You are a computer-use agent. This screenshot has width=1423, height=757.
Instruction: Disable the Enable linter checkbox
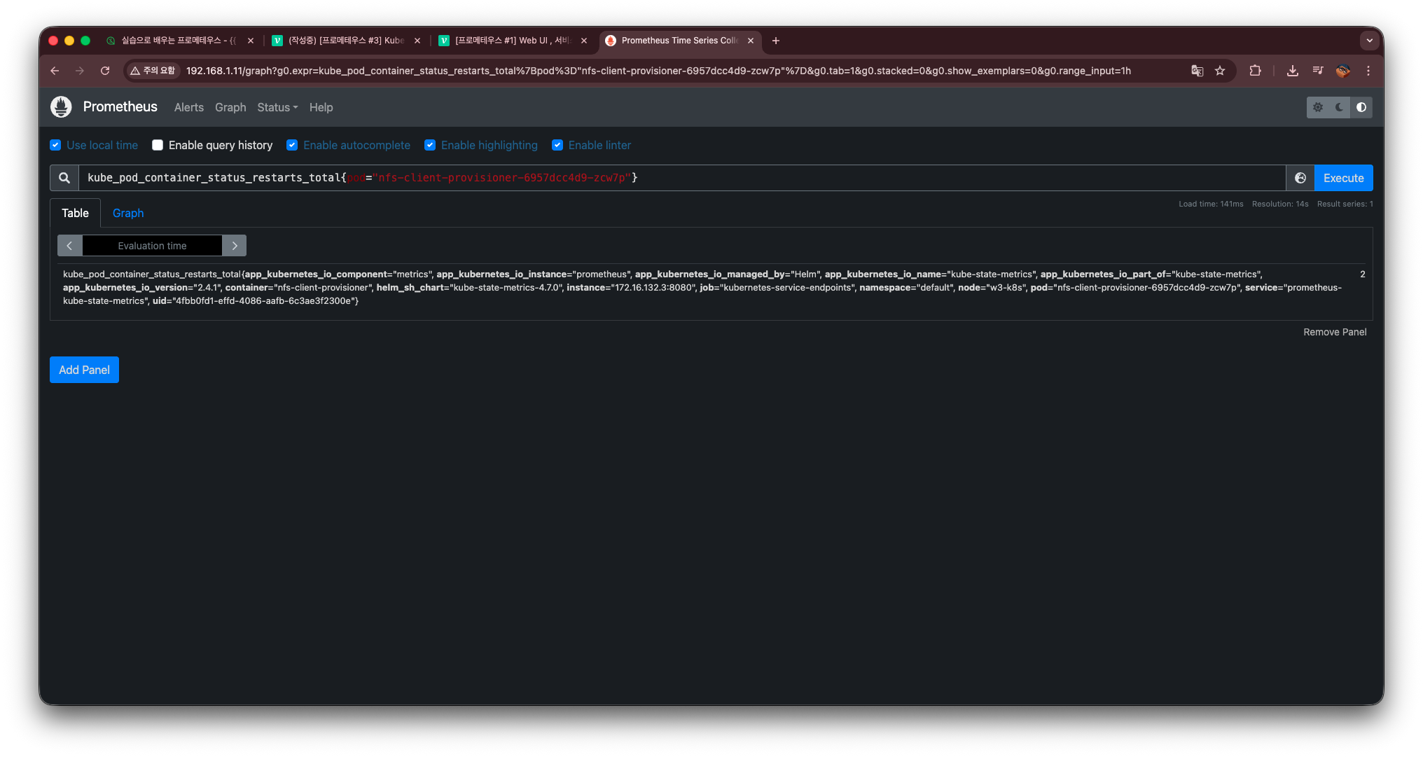click(x=557, y=145)
